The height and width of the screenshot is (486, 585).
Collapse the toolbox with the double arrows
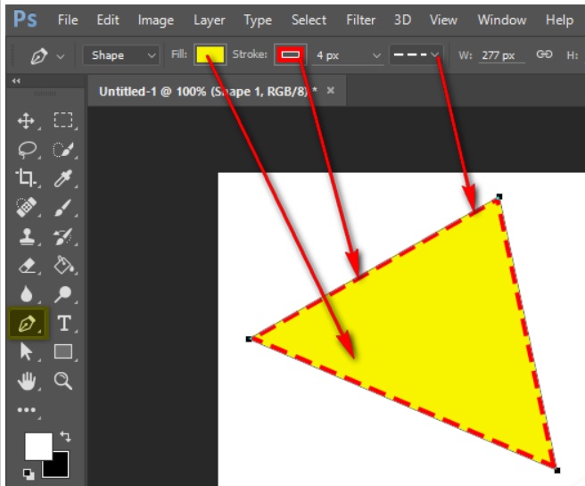coord(16,80)
